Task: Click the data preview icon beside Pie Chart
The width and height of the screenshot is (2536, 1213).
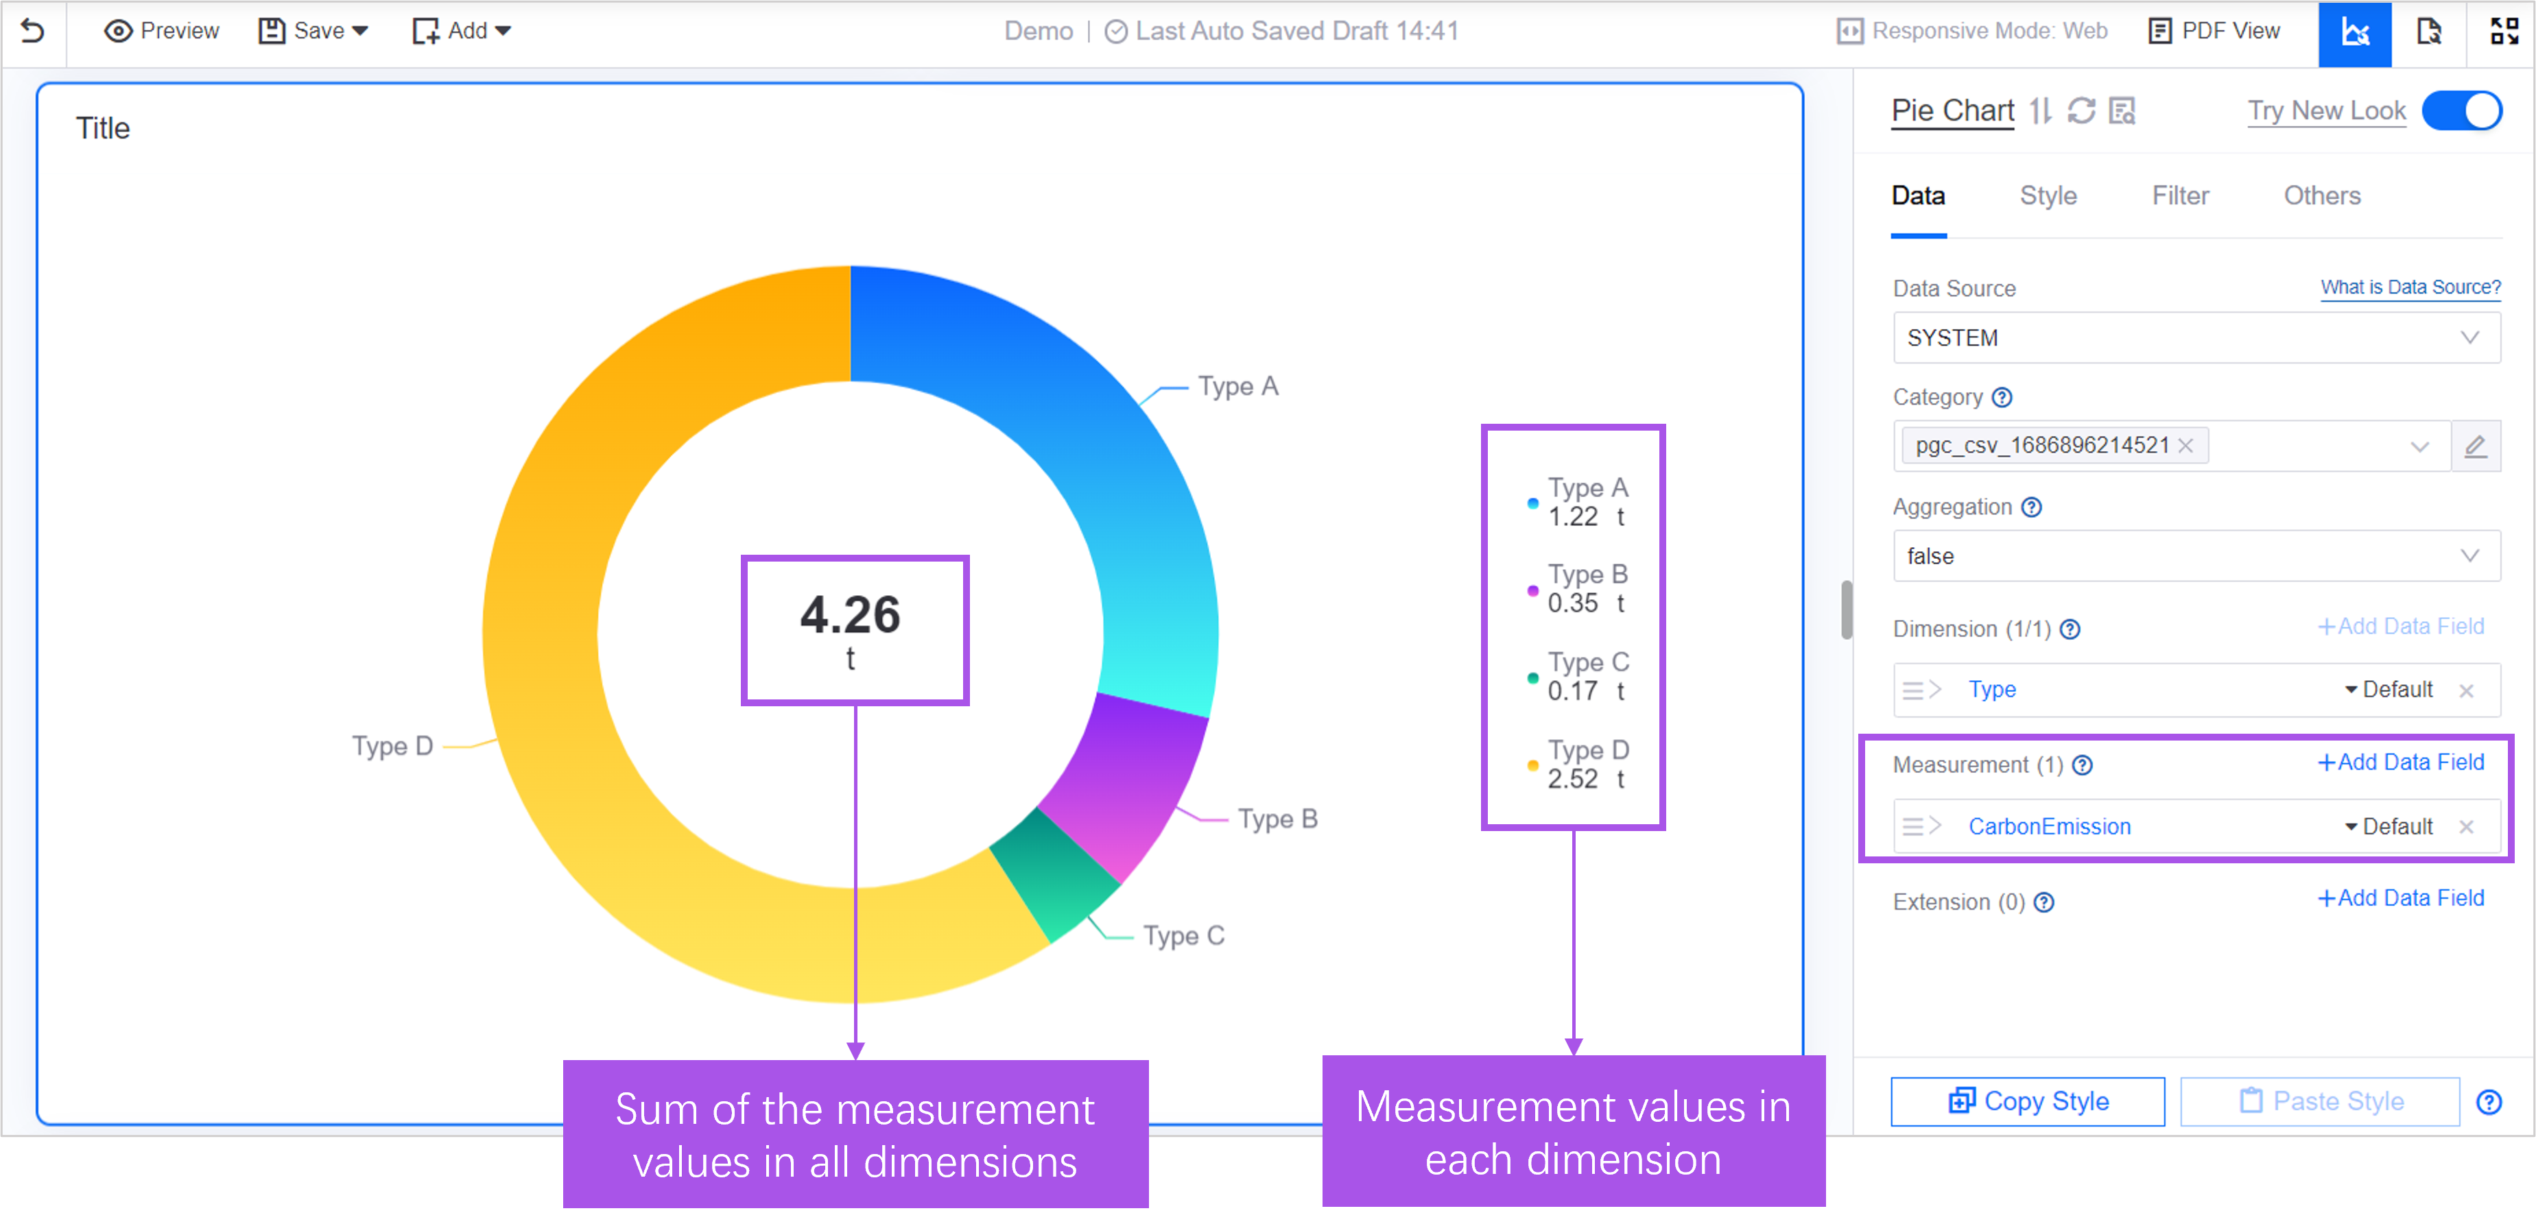Action: pyautogui.click(x=2122, y=110)
